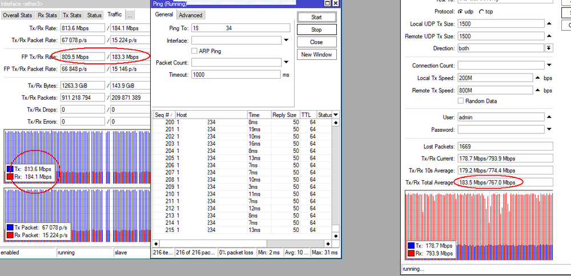This screenshot has height=276, width=571.
Task: Collapse the Local UDP Tx Size field
Action: click(x=549, y=24)
